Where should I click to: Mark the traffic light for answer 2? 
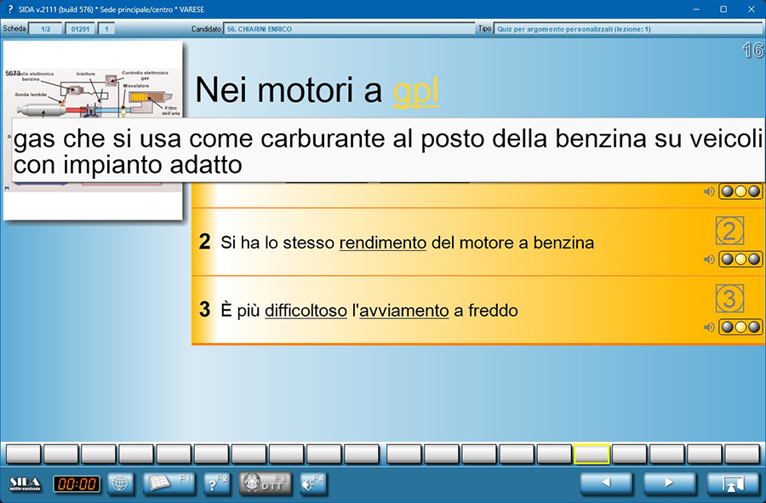coord(740,260)
